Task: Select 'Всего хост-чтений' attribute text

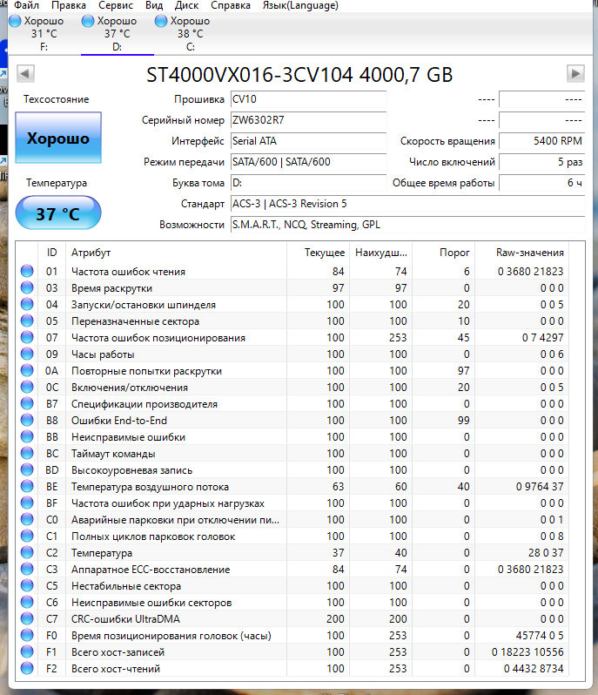Action: point(116,668)
